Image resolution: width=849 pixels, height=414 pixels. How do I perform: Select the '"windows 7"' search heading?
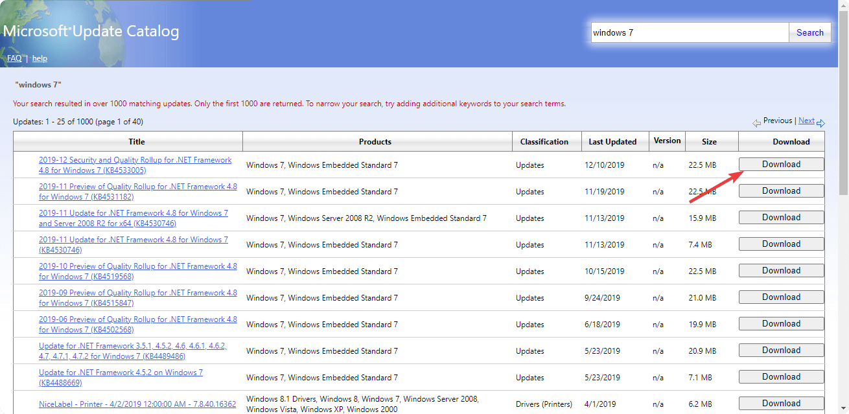point(38,85)
